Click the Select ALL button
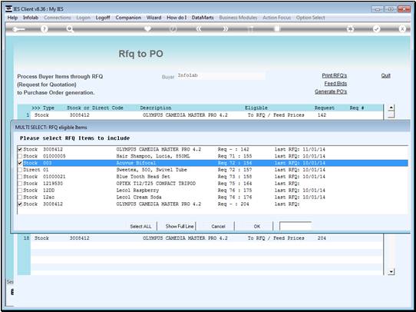 point(140,226)
